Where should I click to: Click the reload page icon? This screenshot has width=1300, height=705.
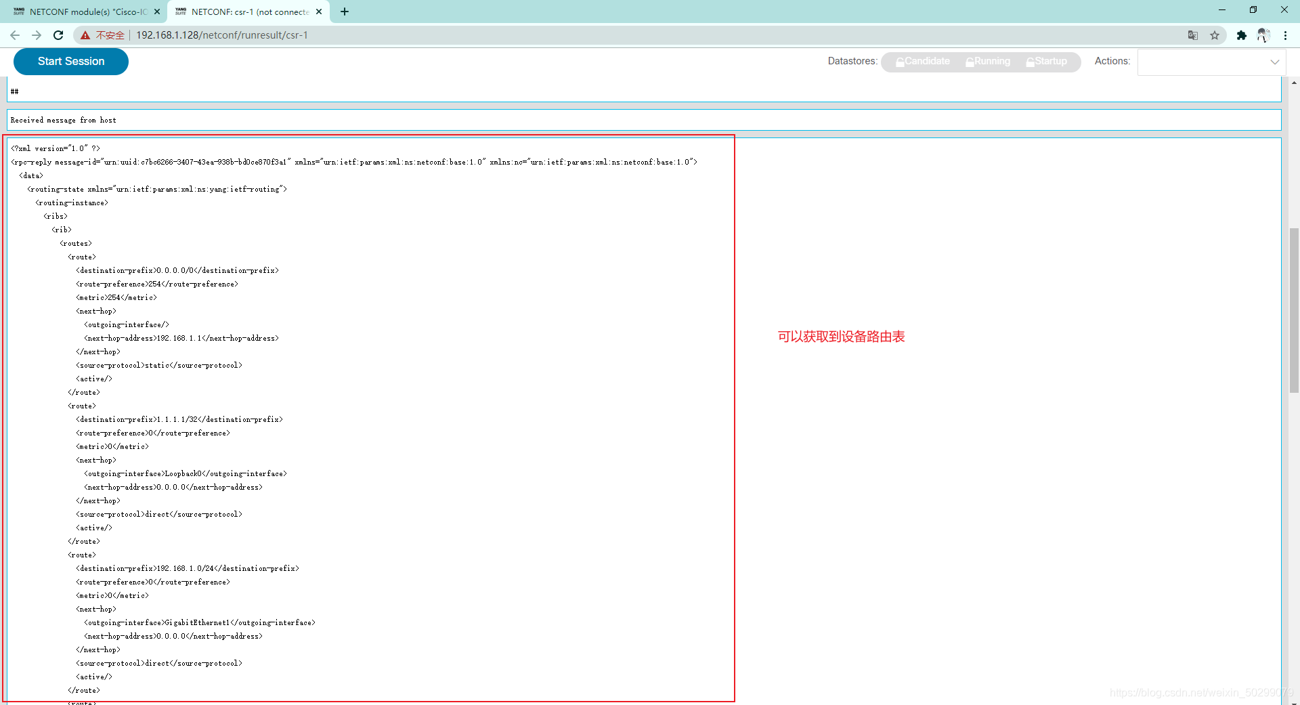coord(58,35)
